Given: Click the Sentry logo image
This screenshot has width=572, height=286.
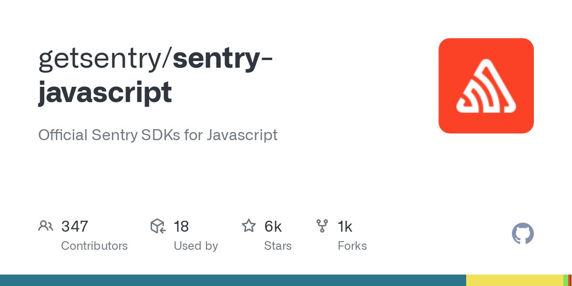Looking at the screenshot, I should tap(486, 86).
